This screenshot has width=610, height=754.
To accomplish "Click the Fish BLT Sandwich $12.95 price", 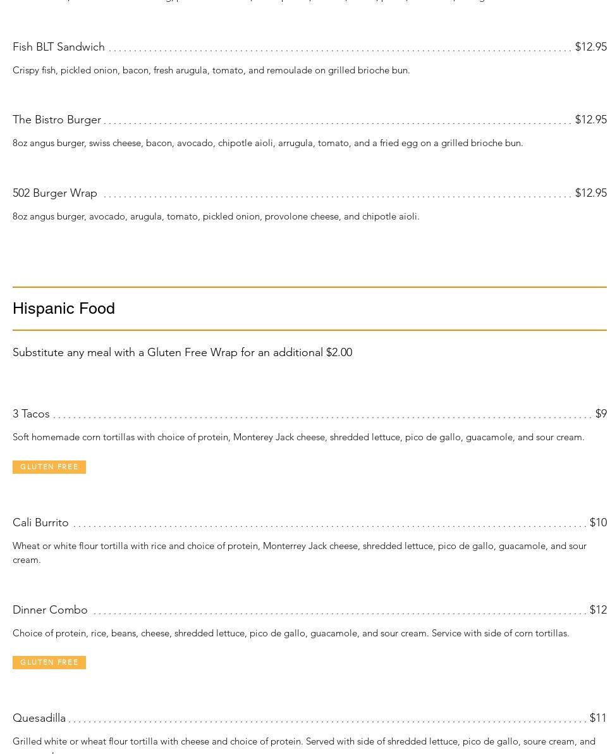I will click(590, 47).
